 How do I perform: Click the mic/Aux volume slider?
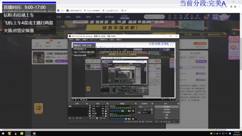click(x=119, y=119)
